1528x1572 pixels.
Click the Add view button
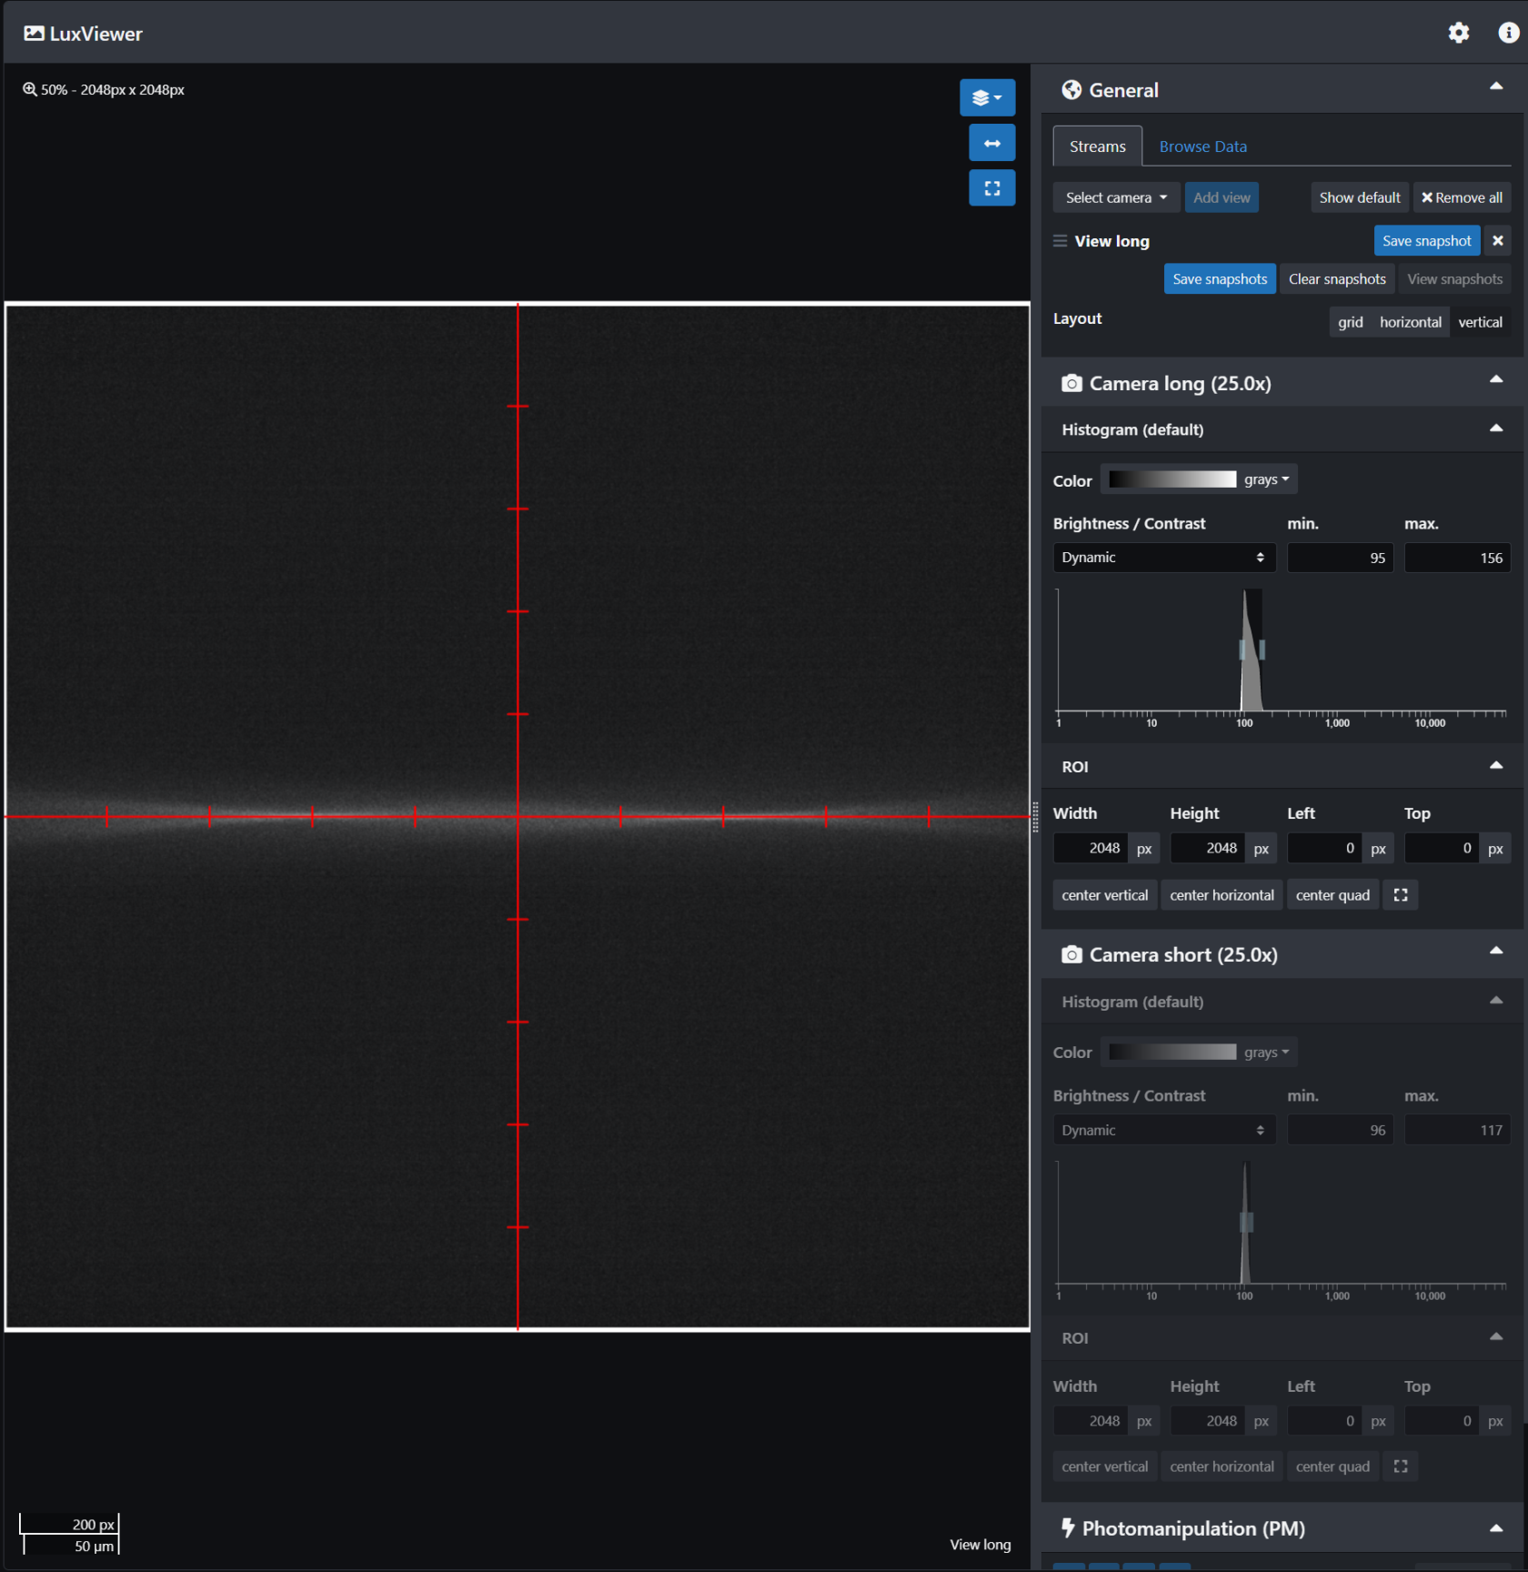click(1221, 197)
